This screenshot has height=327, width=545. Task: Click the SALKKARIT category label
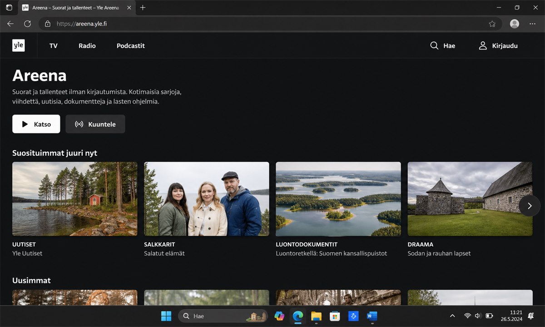coord(159,244)
